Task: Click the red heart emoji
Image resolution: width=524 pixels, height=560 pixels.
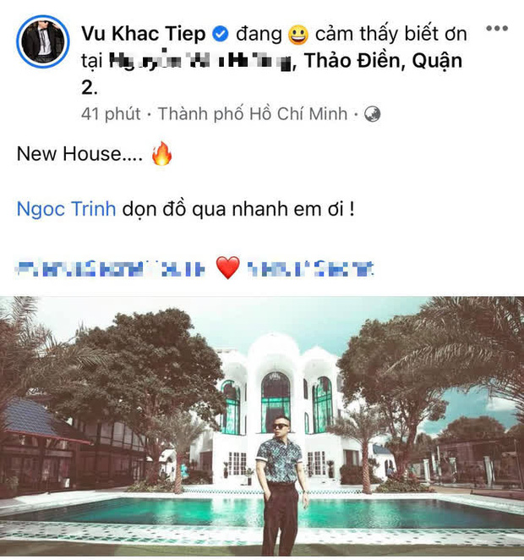Action: click(x=228, y=268)
